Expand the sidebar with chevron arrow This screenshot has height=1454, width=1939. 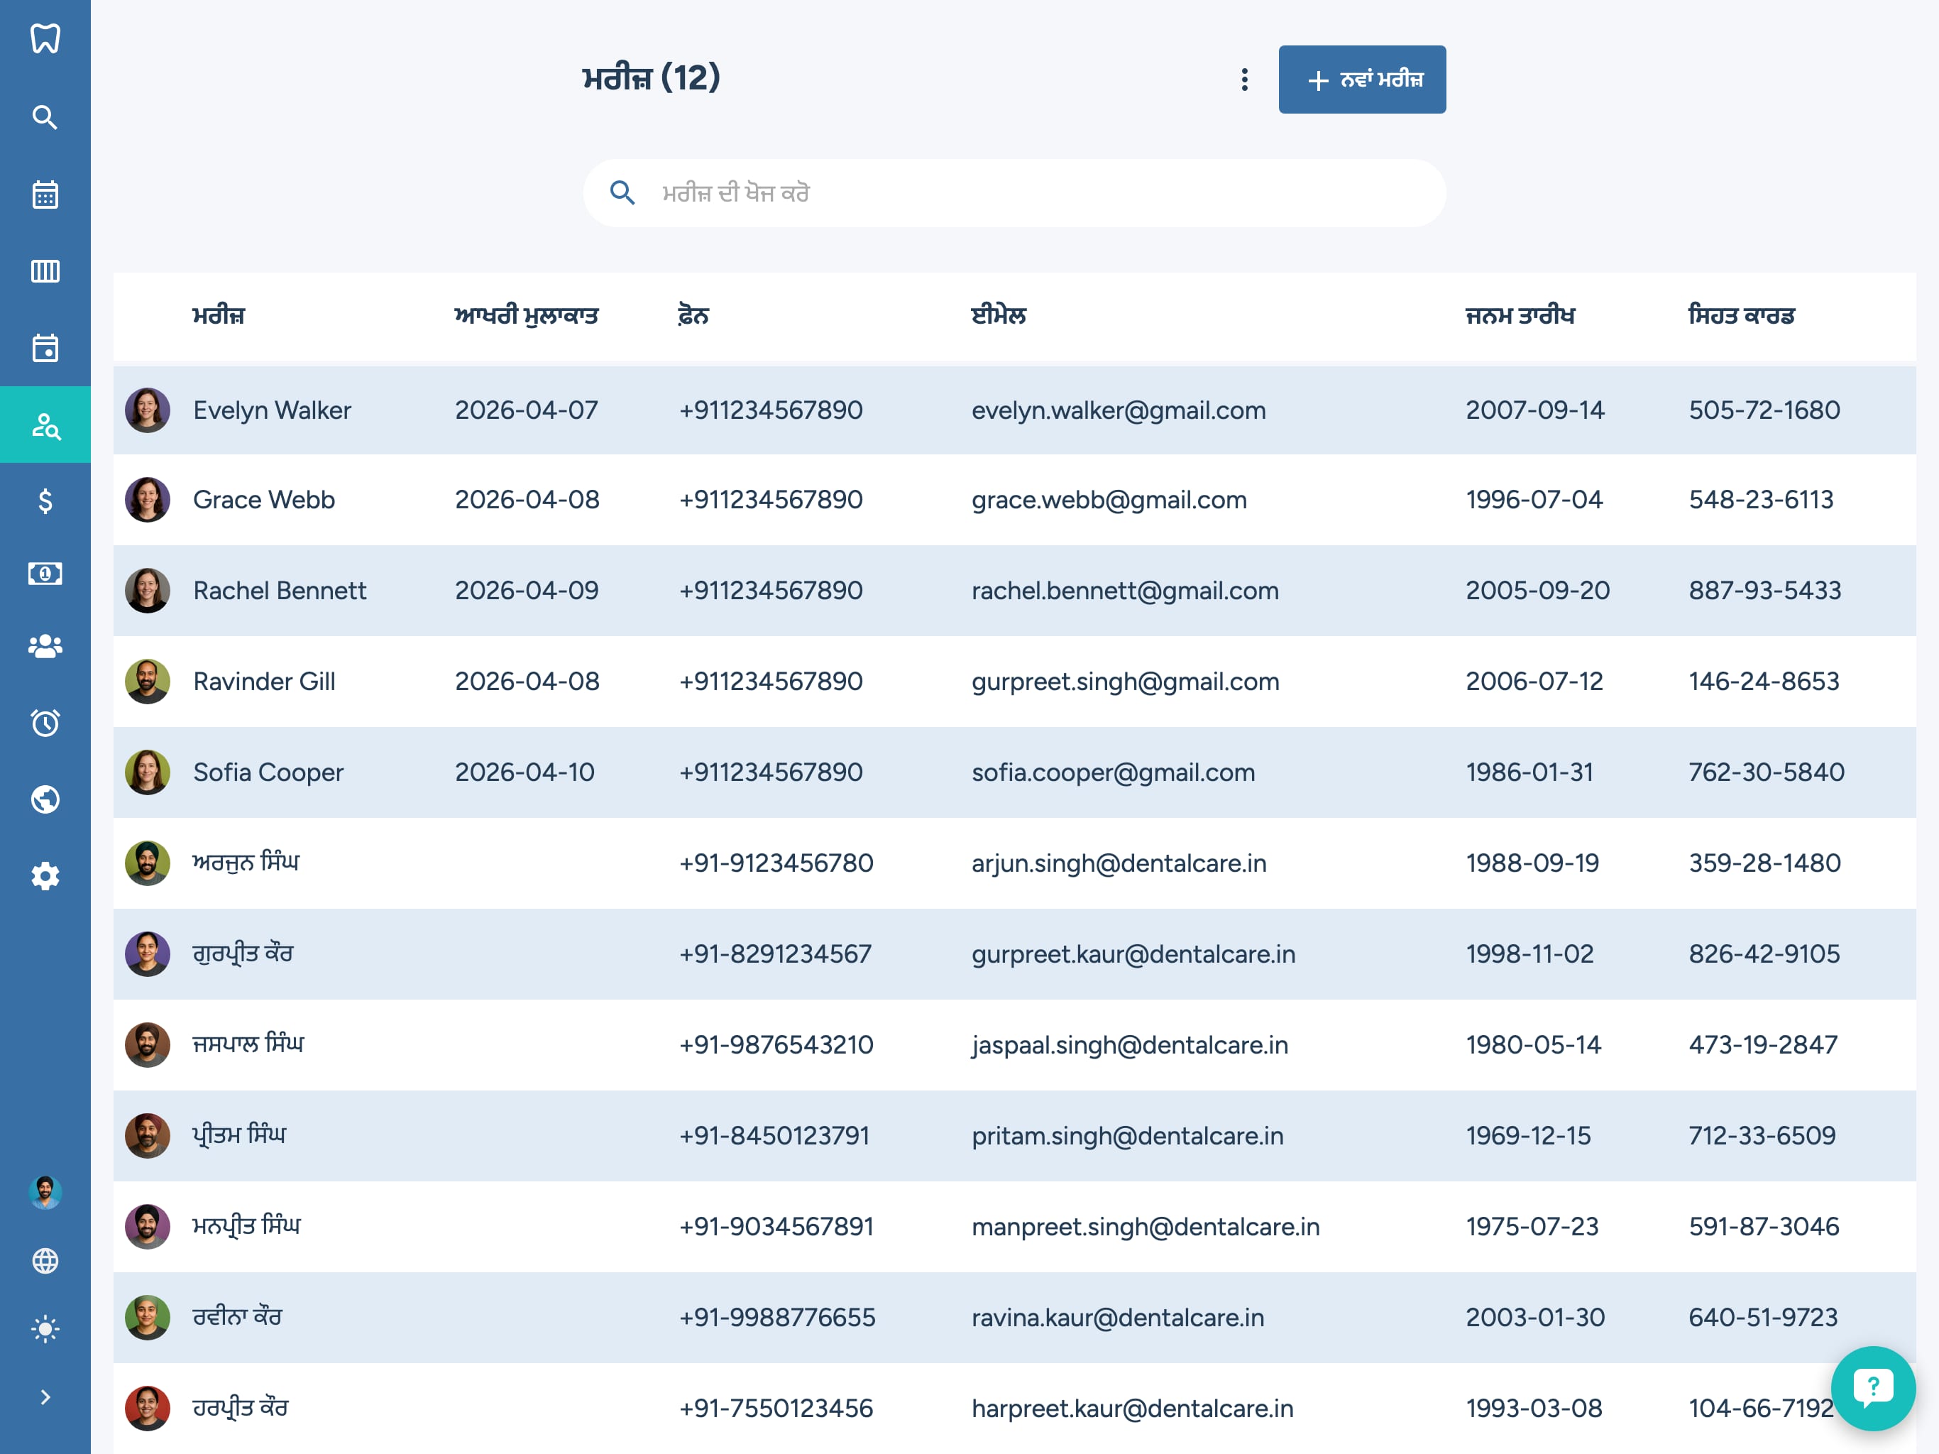click(x=45, y=1397)
